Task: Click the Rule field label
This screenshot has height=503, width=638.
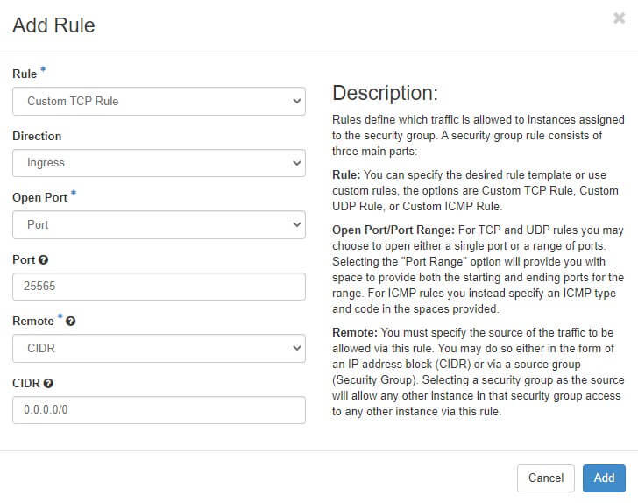Action: tap(25, 74)
